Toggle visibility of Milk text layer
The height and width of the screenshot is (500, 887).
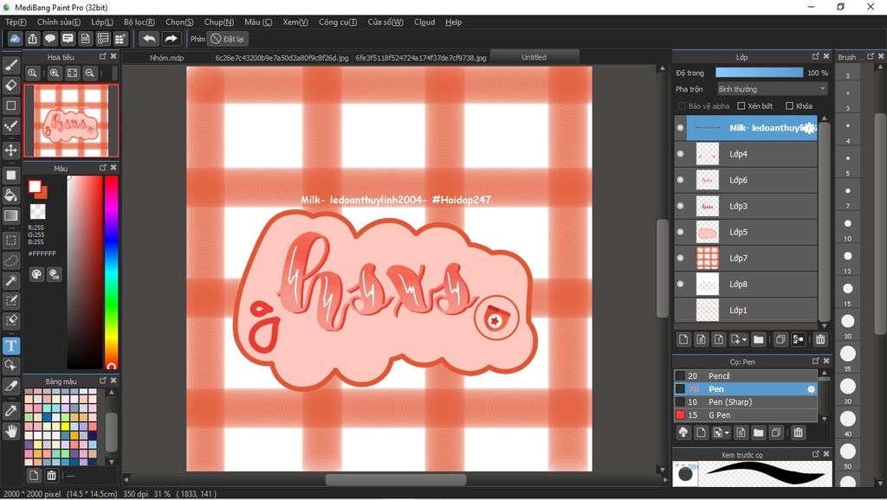[681, 128]
